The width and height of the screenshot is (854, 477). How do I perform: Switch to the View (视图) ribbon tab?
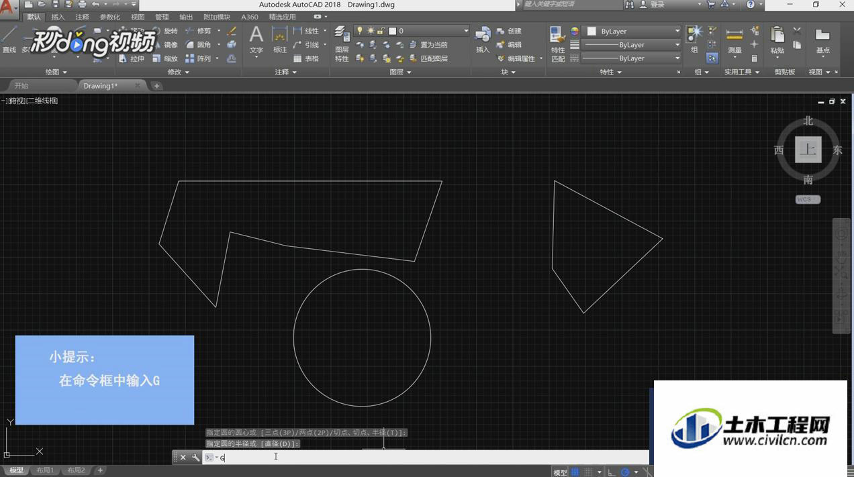tap(138, 17)
